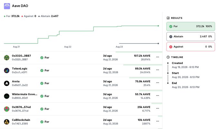The image size is (219, 129).
Task: Open the TokenLogic voter name
Action: (x=20, y=69)
